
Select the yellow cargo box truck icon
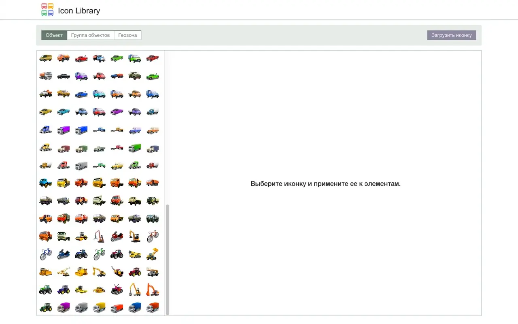click(99, 307)
